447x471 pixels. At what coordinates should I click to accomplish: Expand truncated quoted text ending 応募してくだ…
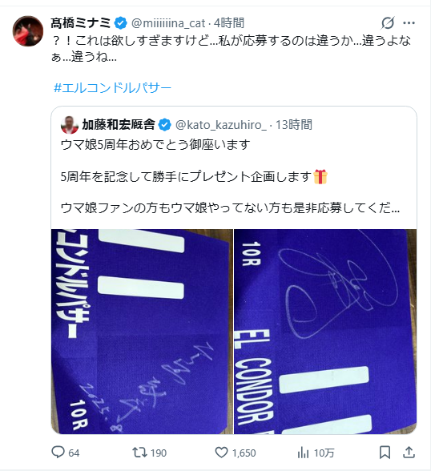[x=230, y=208]
